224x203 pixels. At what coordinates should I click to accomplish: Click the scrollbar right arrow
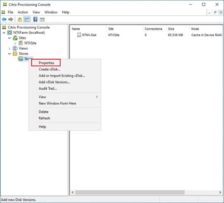[x=220, y=192]
